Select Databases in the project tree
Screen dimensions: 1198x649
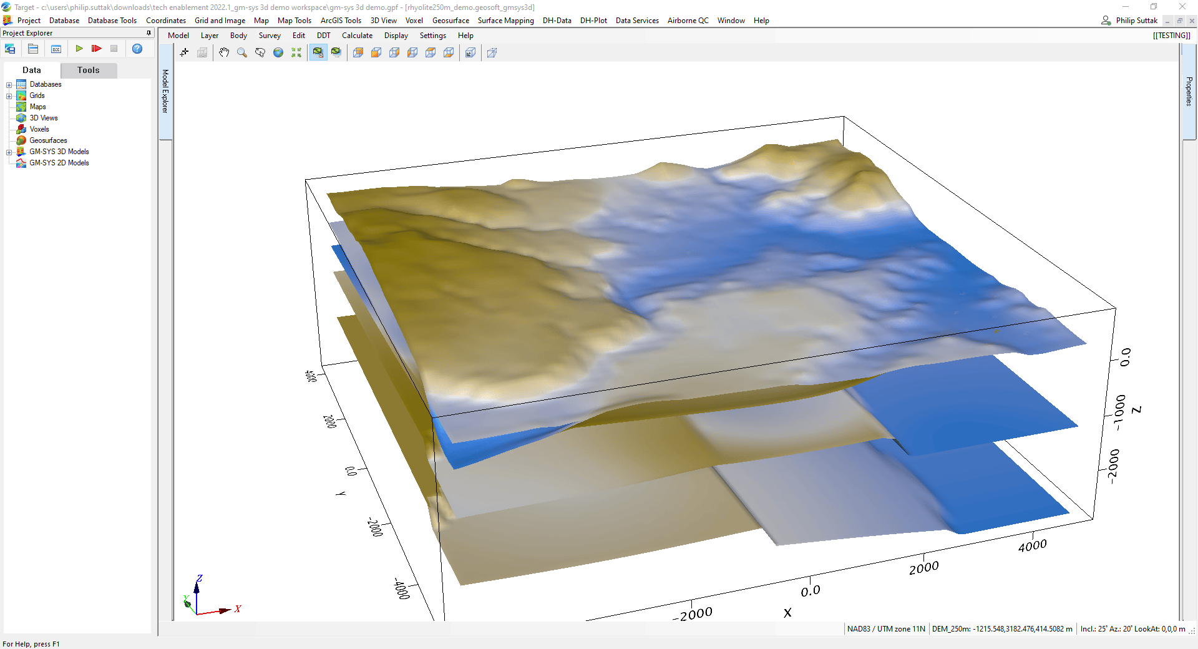click(x=46, y=84)
